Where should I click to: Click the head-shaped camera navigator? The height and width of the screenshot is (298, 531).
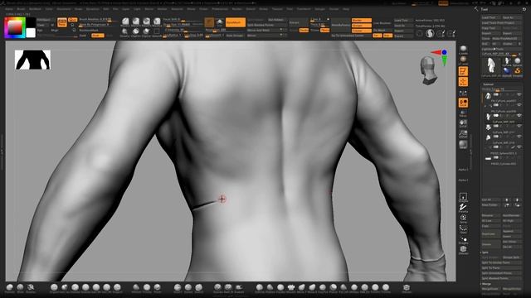pyautogui.click(x=429, y=70)
